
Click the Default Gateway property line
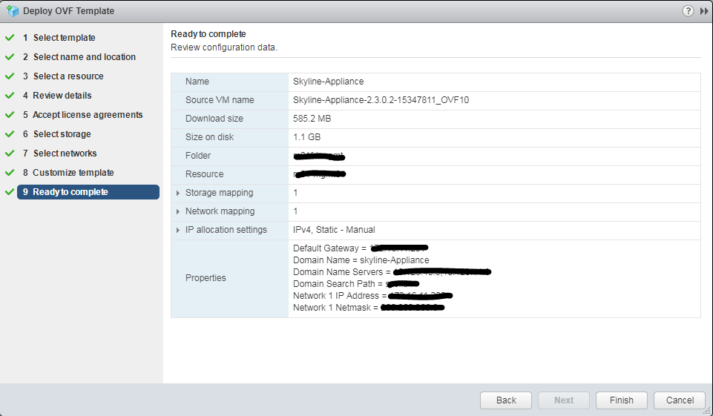[361, 248]
